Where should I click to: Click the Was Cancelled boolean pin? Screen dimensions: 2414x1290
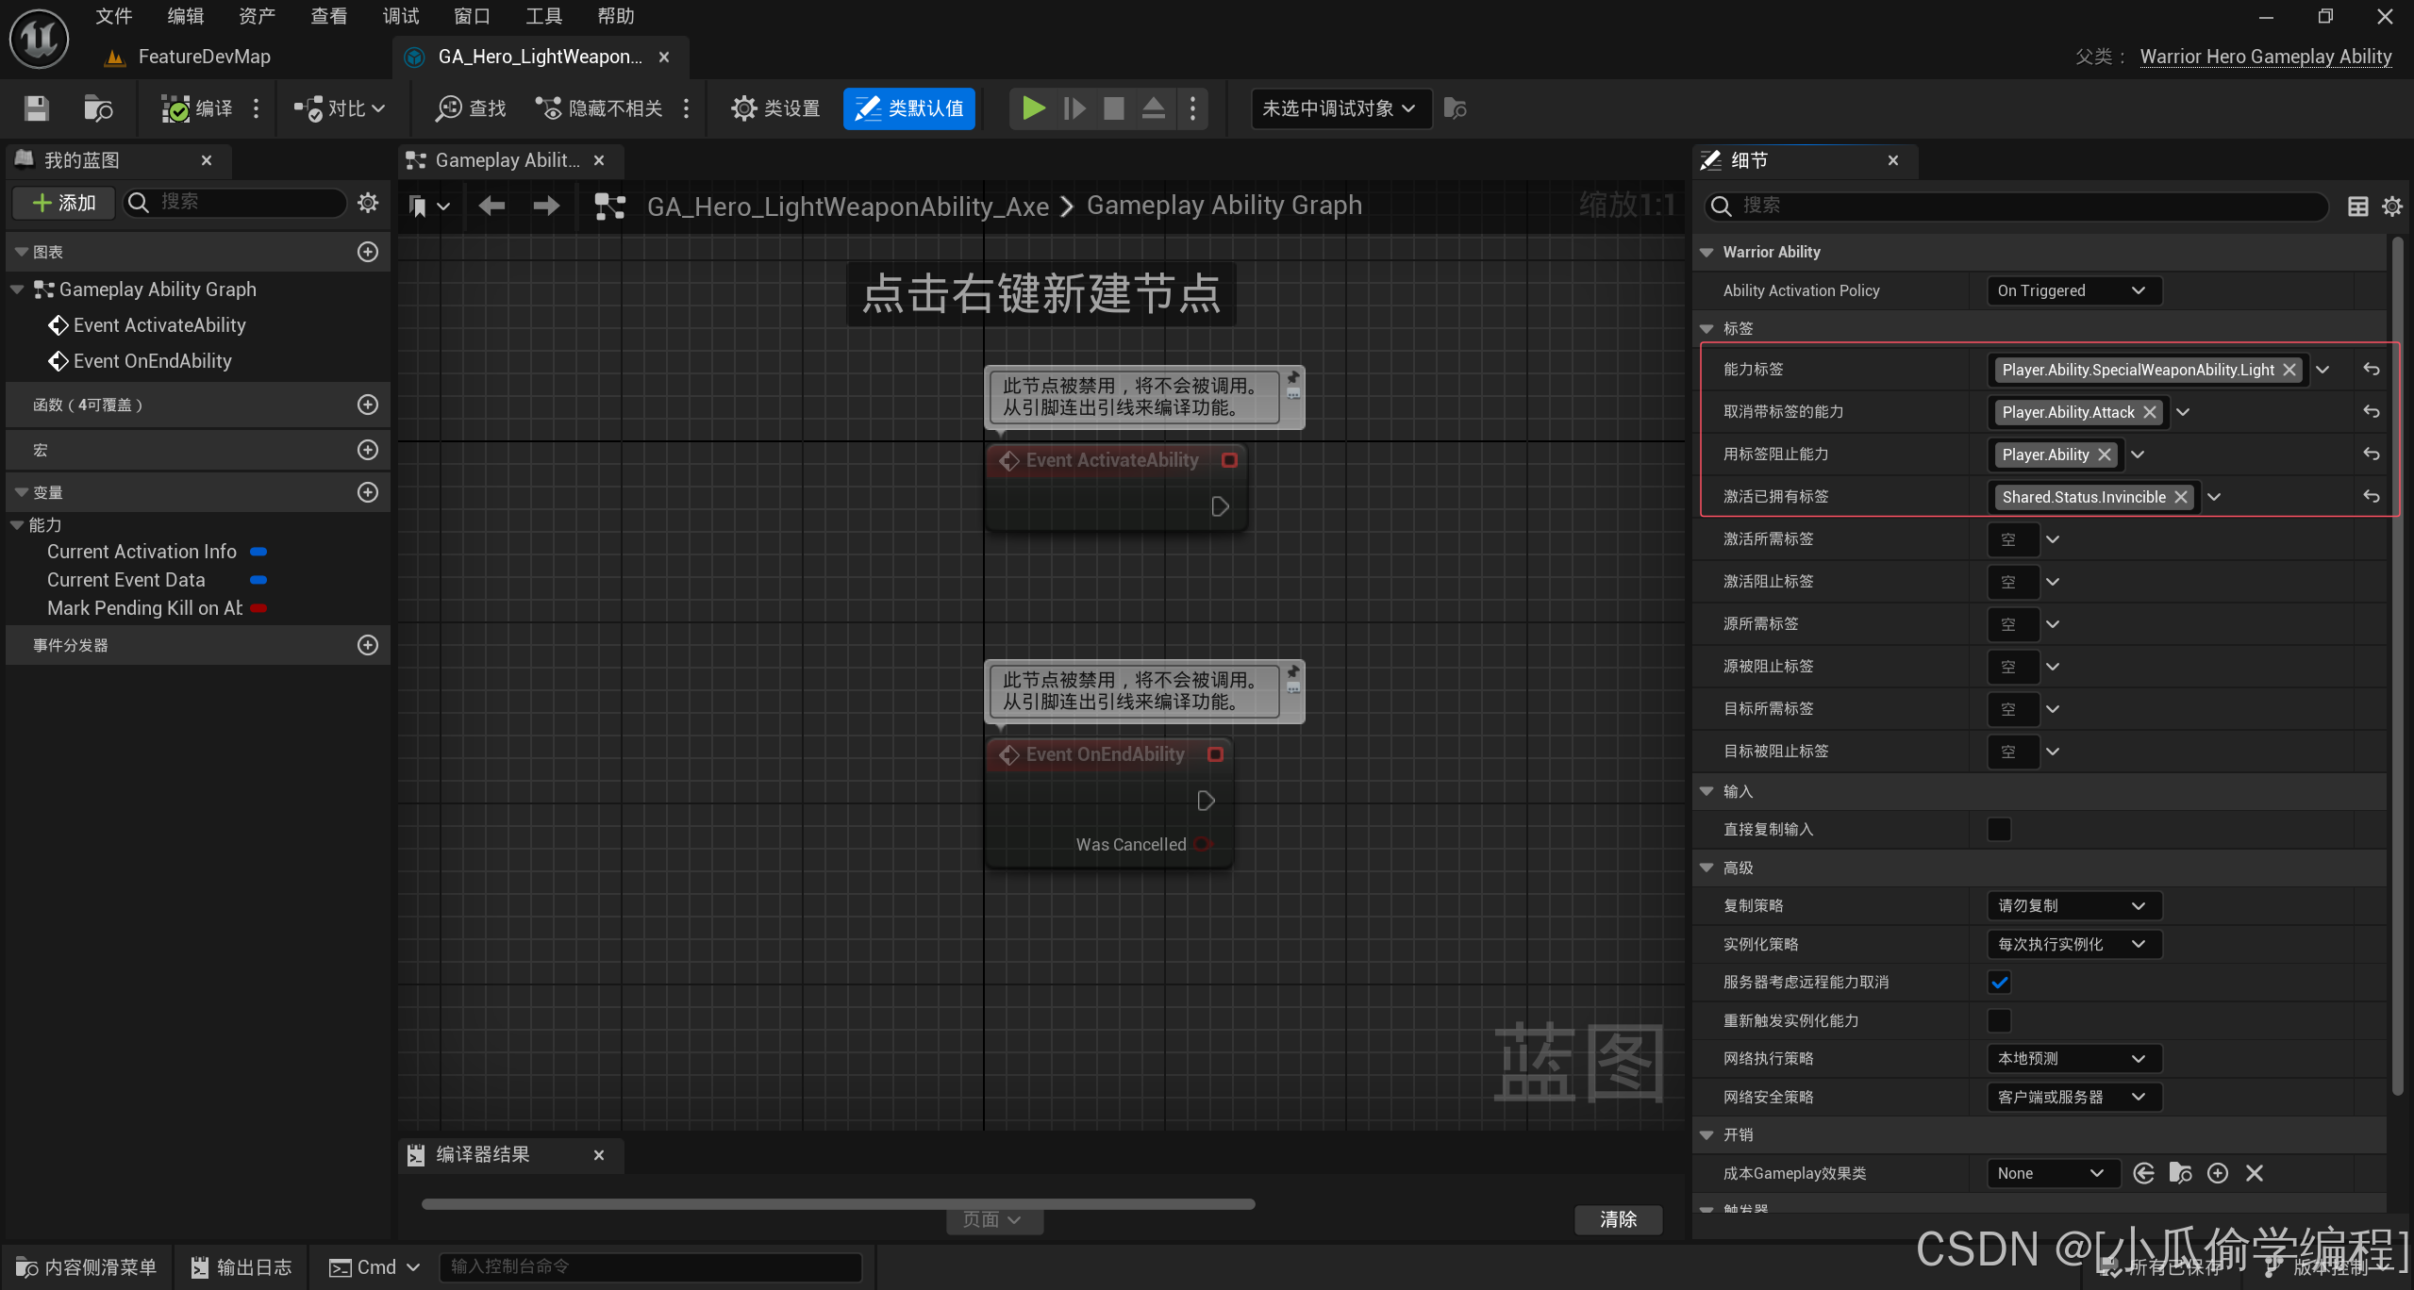[x=1203, y=844]
